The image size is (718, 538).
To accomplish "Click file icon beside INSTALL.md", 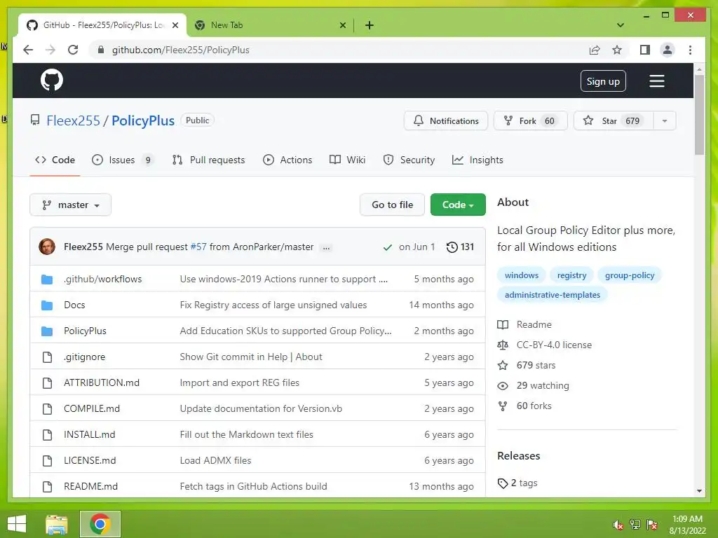I will click(47, 434).
